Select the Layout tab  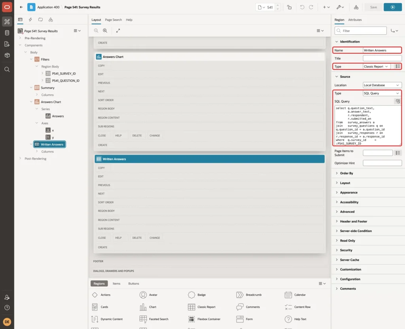point(96,20)
